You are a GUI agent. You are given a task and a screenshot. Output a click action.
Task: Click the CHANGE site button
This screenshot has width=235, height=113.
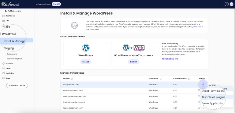(56, 4)
